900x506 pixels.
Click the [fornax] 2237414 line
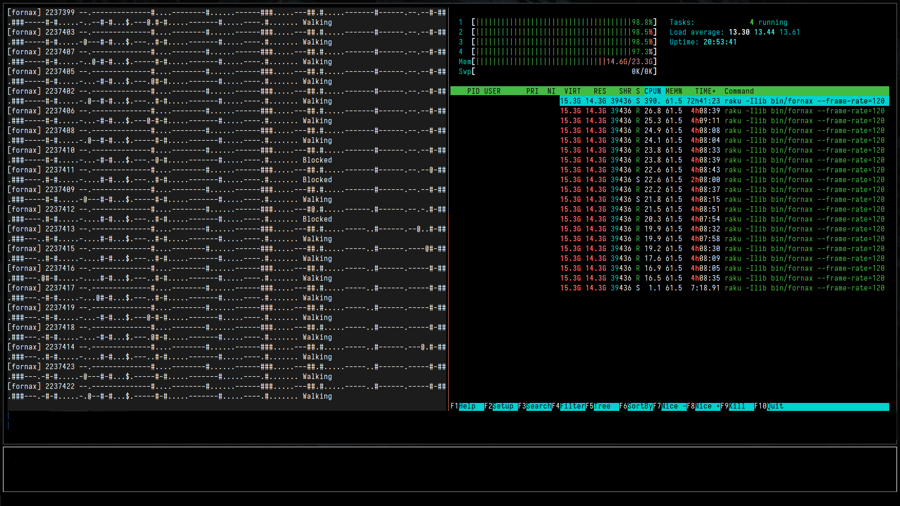pyautogui.click(x=227, y=347)
